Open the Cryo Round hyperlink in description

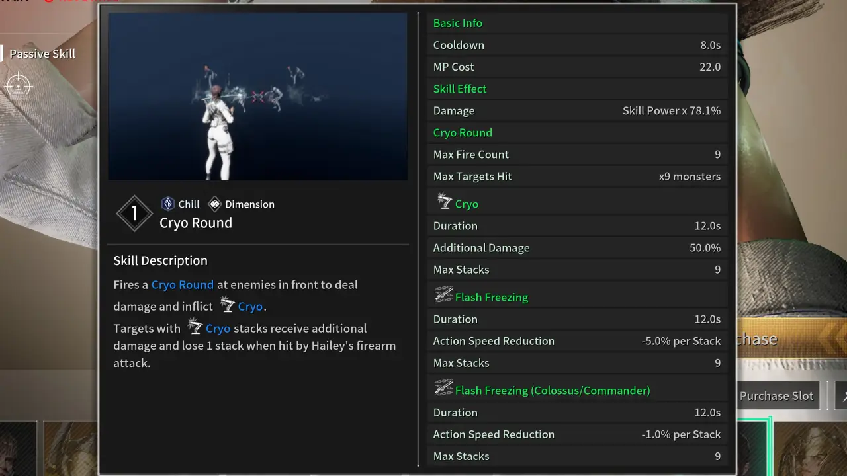[182, 284]
